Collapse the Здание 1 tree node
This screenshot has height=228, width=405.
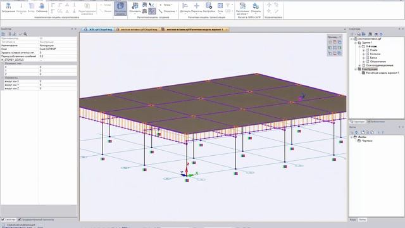click(x=356, y=42)
